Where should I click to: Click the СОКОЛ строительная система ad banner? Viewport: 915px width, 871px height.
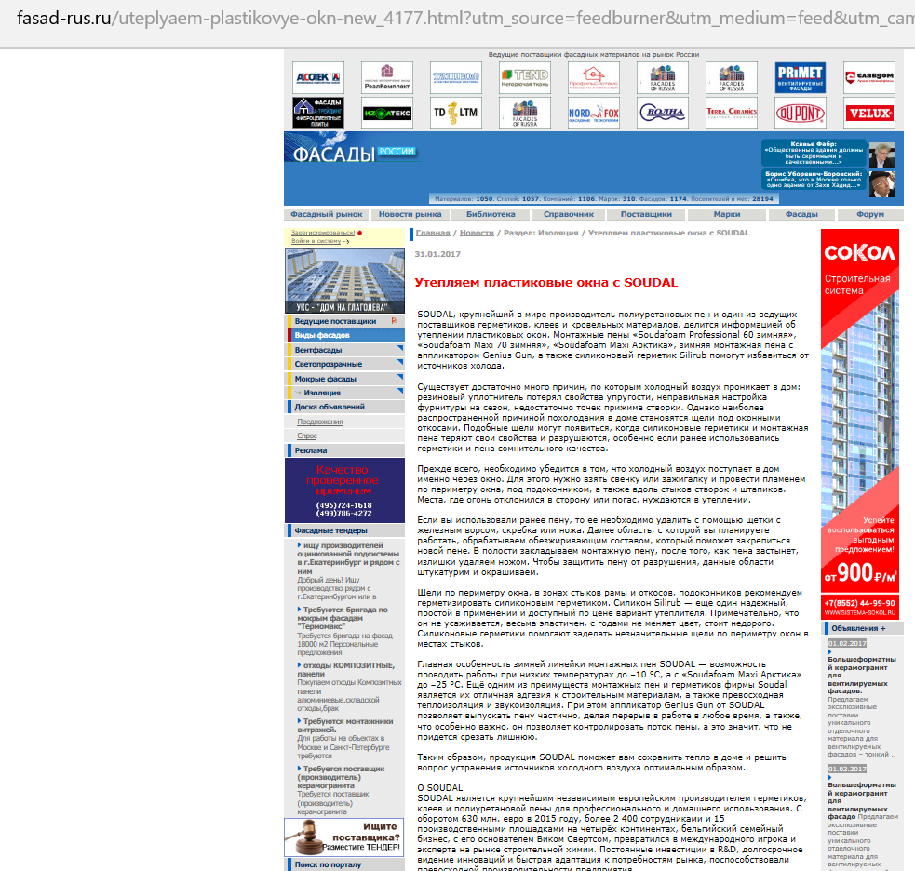859,423
